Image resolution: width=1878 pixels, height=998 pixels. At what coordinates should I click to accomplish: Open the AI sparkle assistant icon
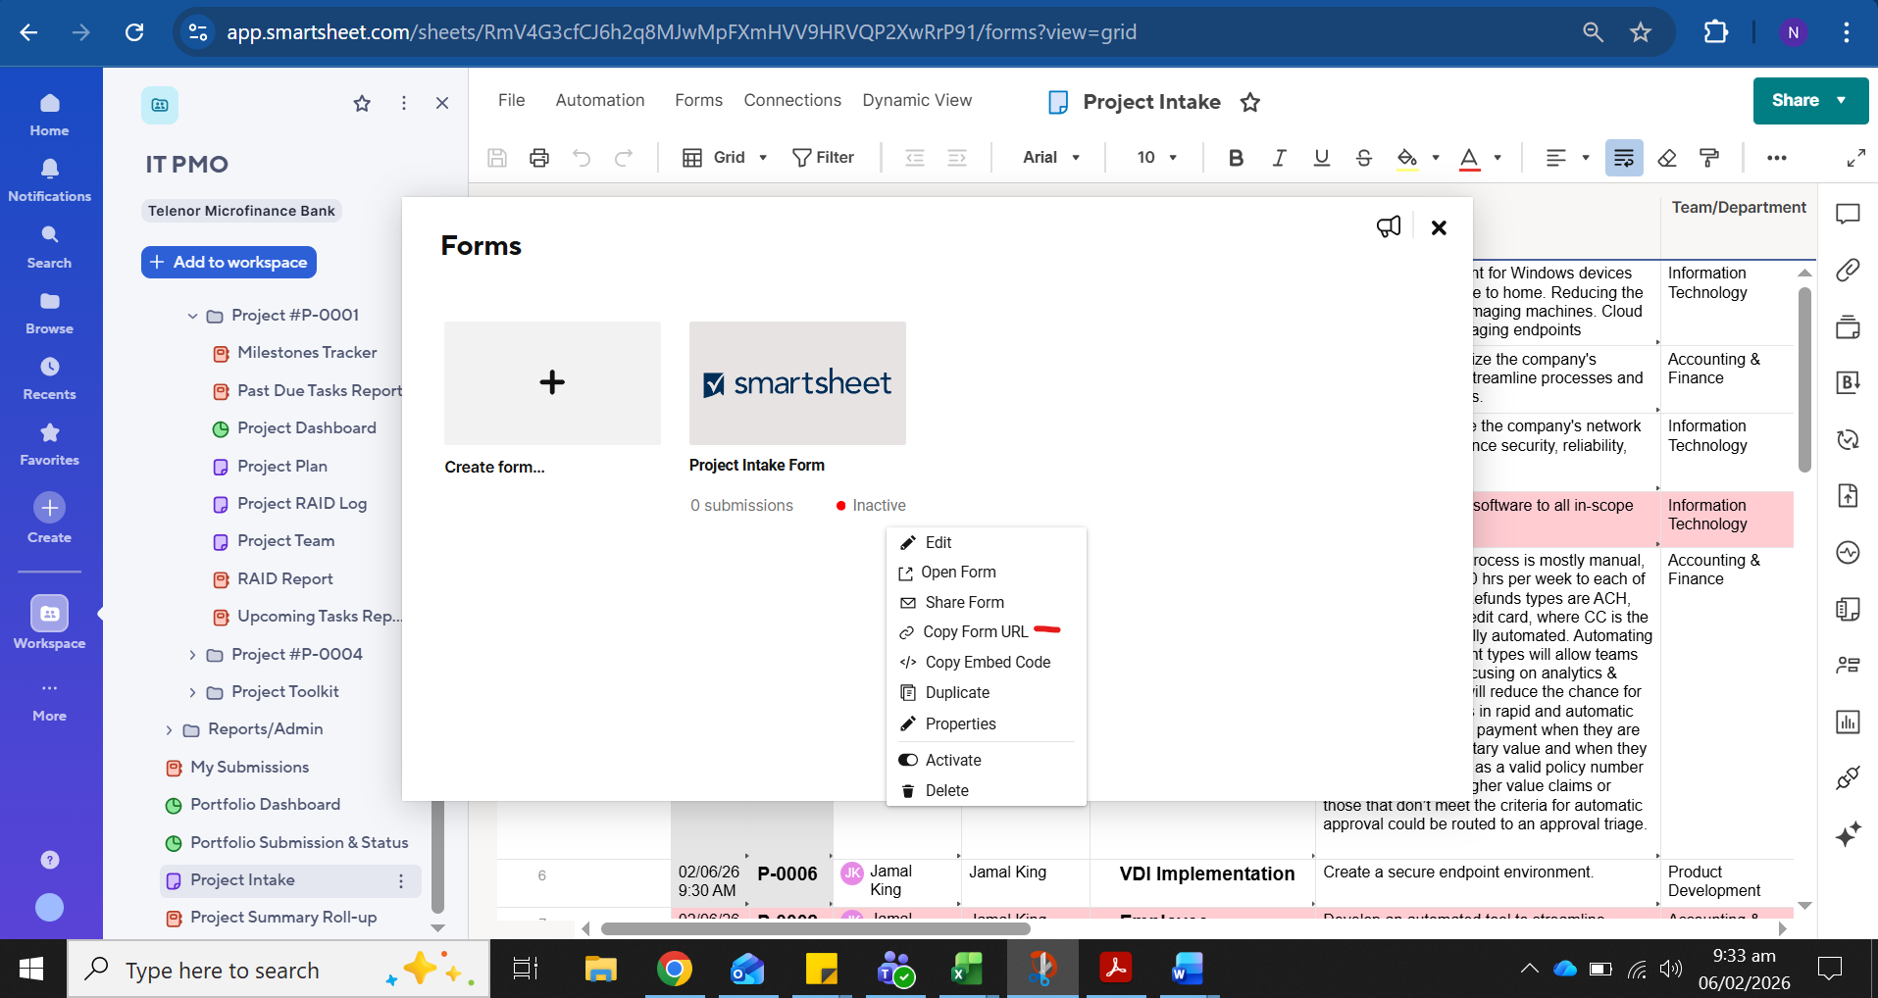tap(1848, 834)
